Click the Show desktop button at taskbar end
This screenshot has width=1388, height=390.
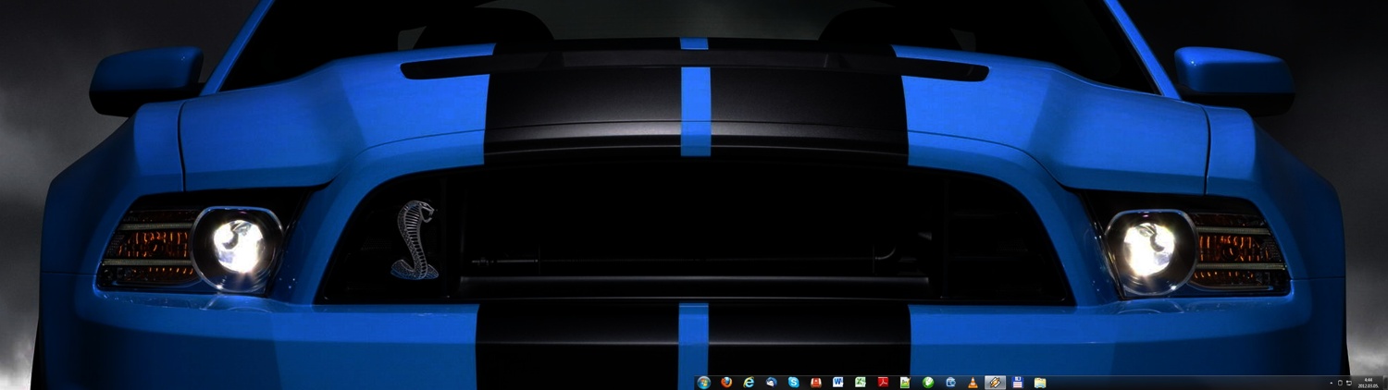click(1385, 383)
